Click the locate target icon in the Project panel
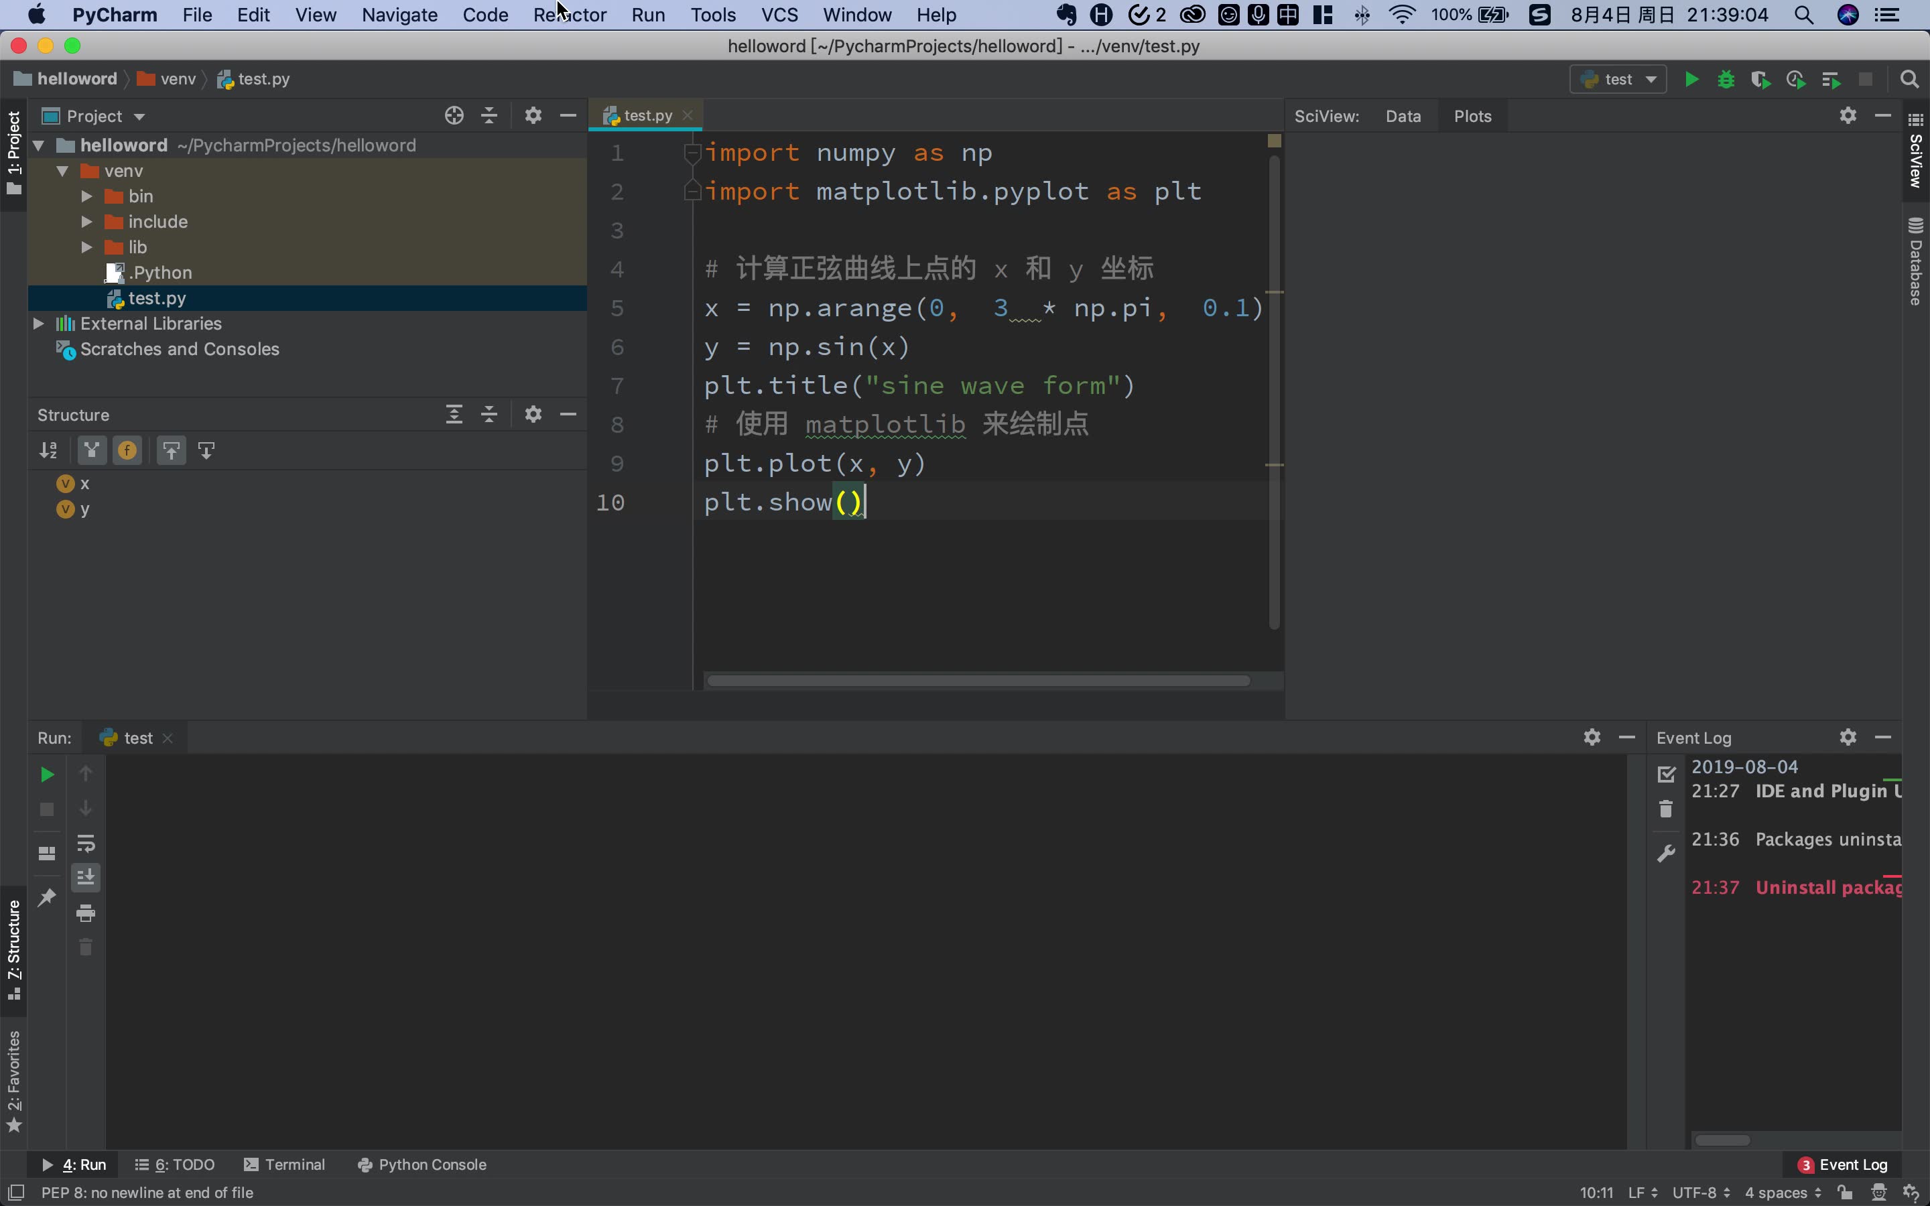1930x1206 pixels. [x=454, y=116]
